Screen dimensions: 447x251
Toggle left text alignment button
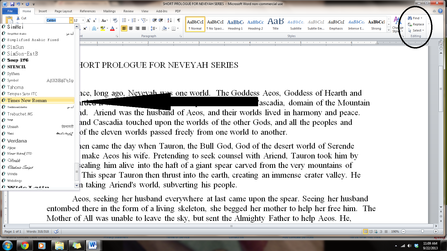[124, 28]
